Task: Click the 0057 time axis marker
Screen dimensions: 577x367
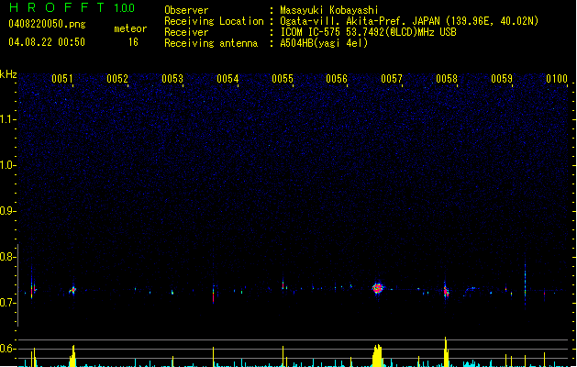Action: 392,79
